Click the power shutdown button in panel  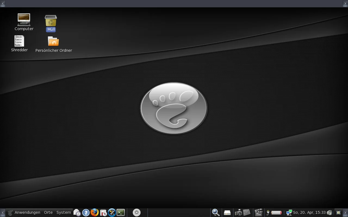tap(136, 212)
